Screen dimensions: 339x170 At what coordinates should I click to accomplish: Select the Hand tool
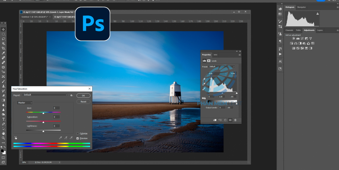(3, 133)
